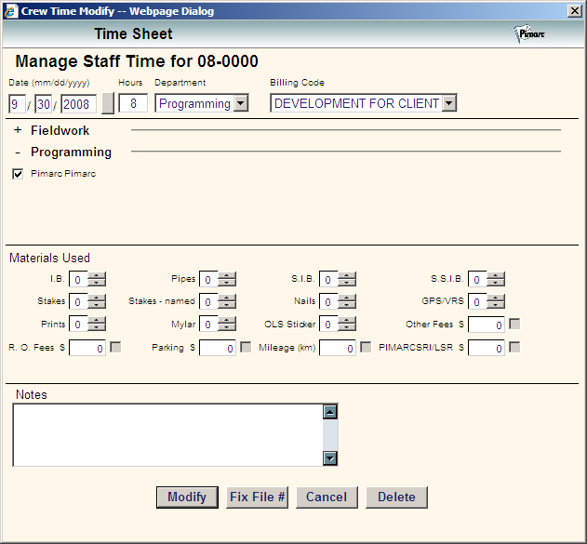Toggle the Parking checkbox

tap(246, 347)
